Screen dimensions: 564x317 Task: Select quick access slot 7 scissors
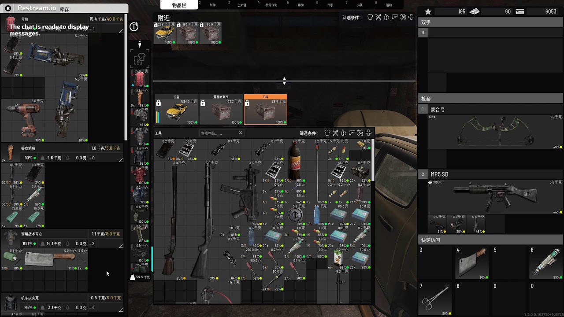[x=435, y=299]
